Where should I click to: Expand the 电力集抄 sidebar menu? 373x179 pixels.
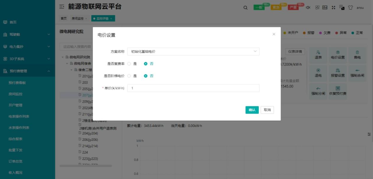27,47
